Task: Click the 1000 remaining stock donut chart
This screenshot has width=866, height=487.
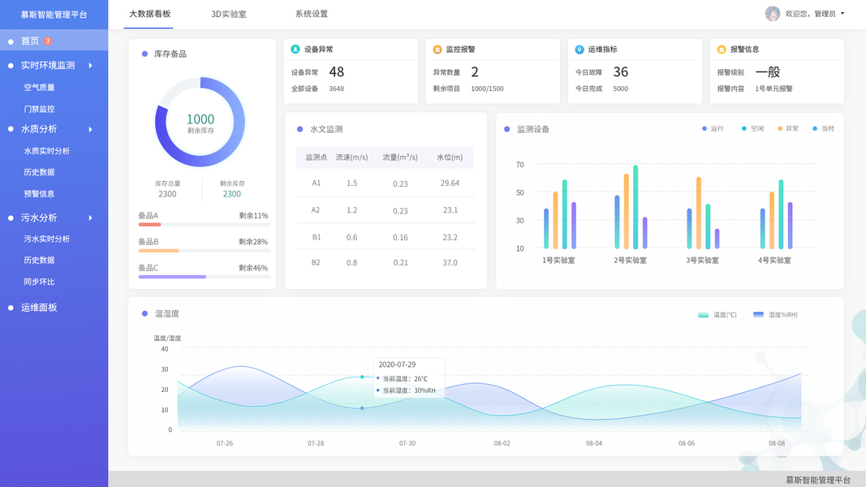Action: [200, 122]
